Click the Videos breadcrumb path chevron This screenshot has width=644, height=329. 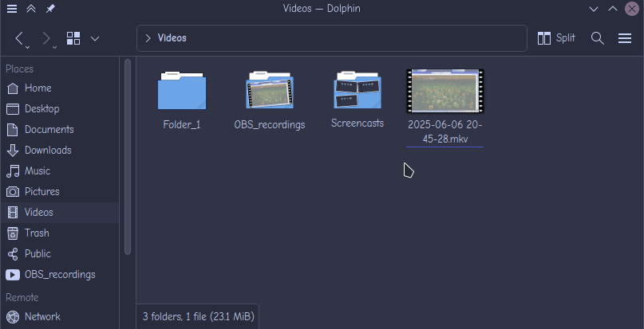tap(148, 38)
